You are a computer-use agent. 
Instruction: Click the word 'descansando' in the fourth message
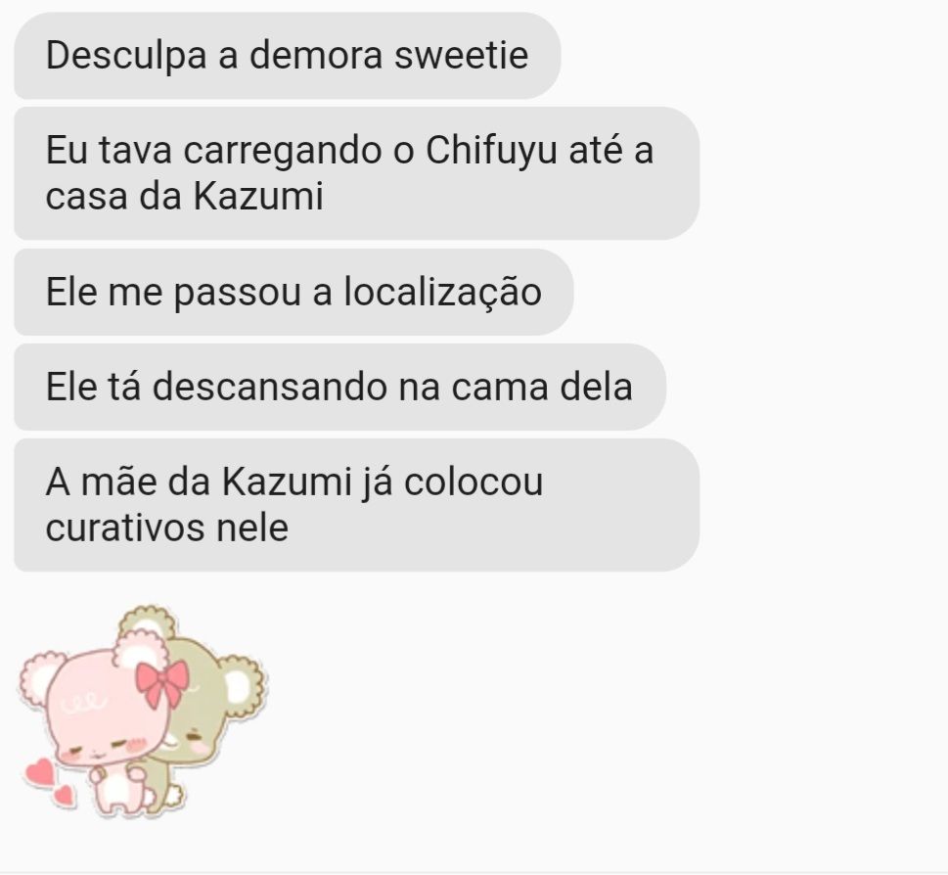click(x=269, y=387)
